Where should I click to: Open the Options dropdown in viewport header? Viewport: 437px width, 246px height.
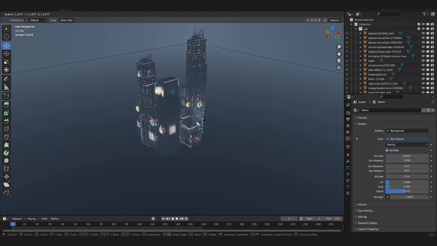[x=335, y=20]
